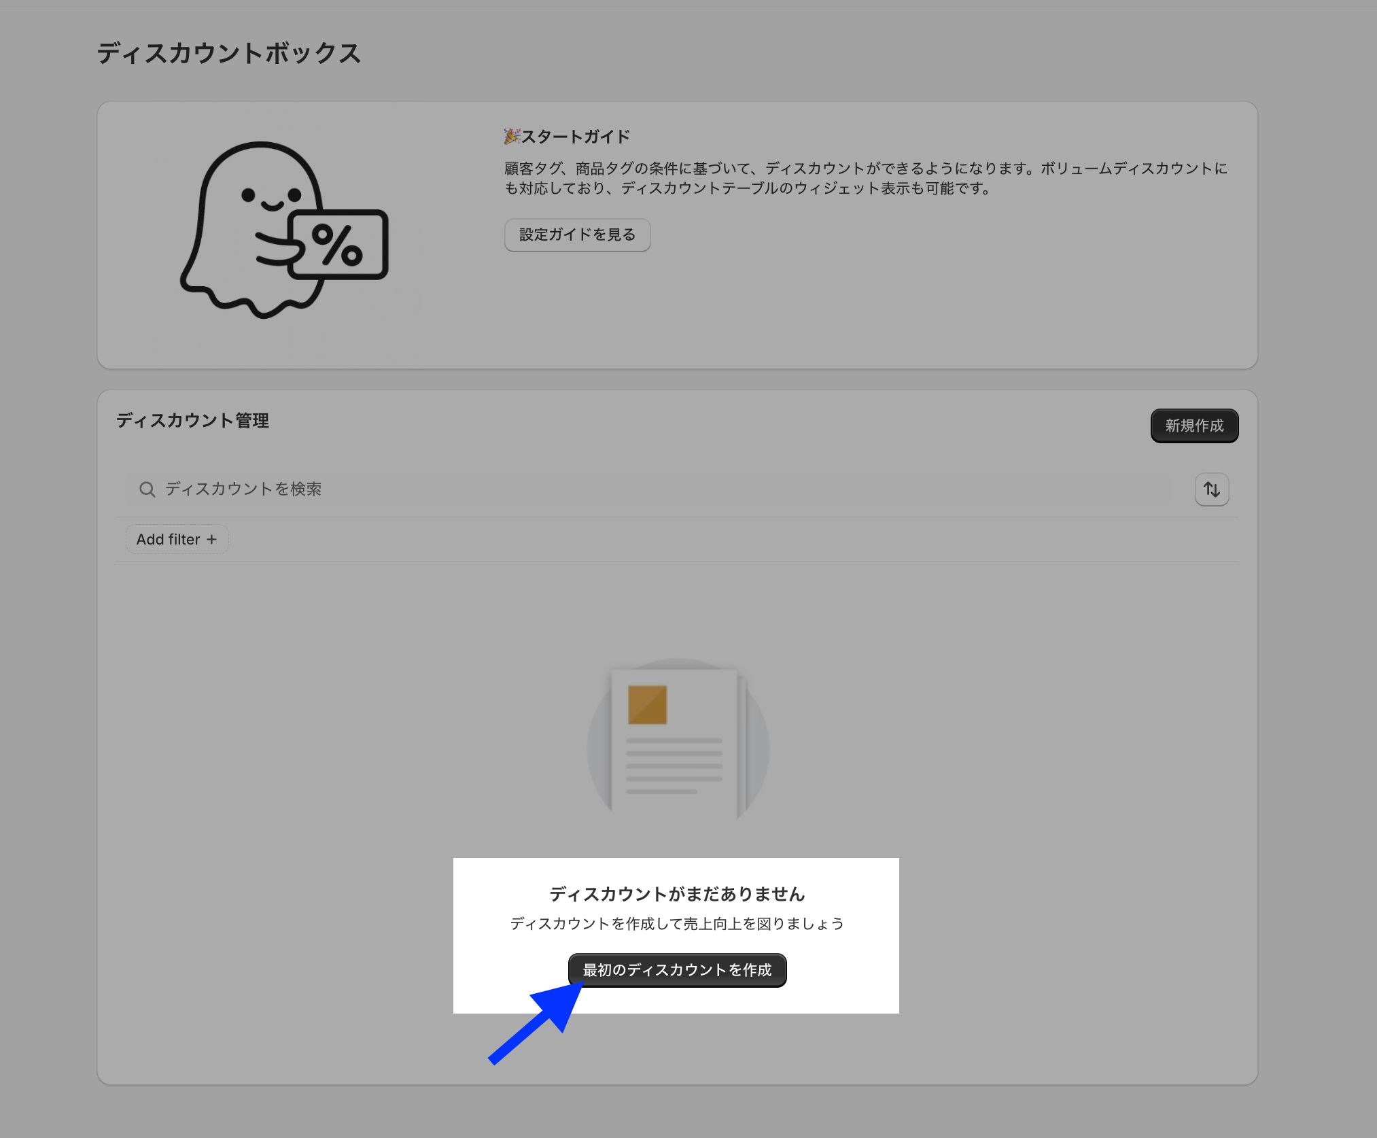Click the ディスカウントボックス page title

click(x=228, y=53)
